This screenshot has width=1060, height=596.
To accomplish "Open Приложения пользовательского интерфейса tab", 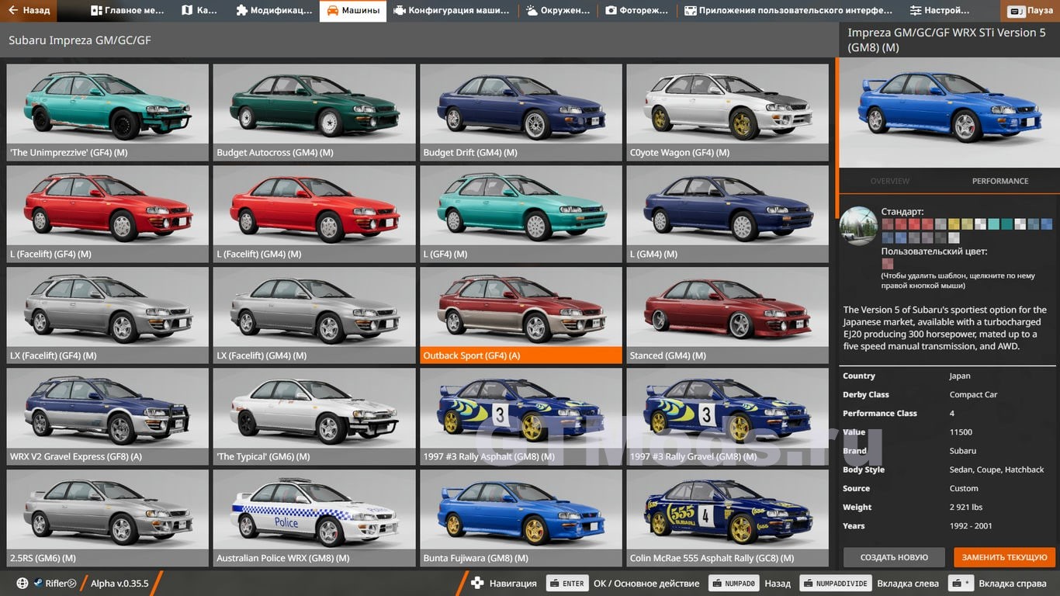I will click(x=788, y=11).
